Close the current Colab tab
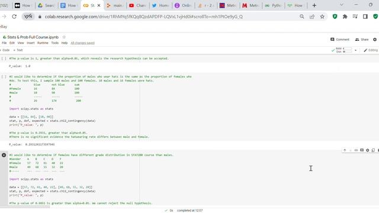The height and width of the screenshot is (213, 379). (99, 5)
